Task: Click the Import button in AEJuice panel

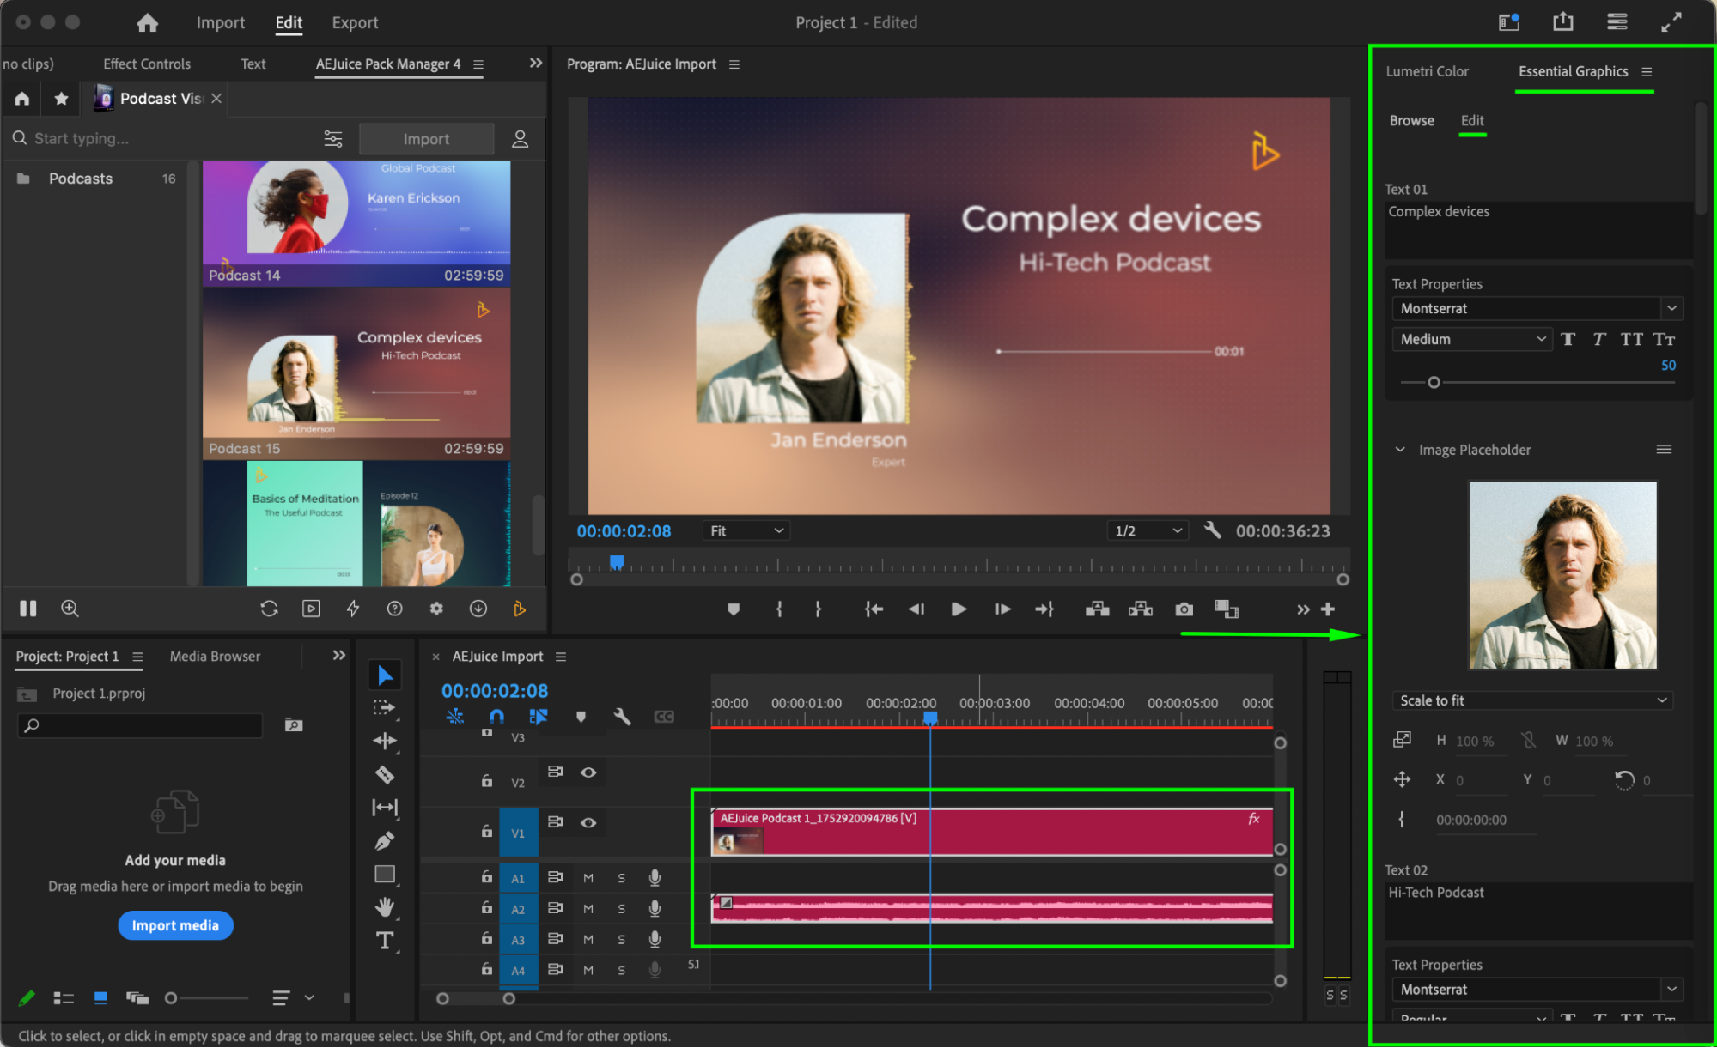Action: [426, 139]
